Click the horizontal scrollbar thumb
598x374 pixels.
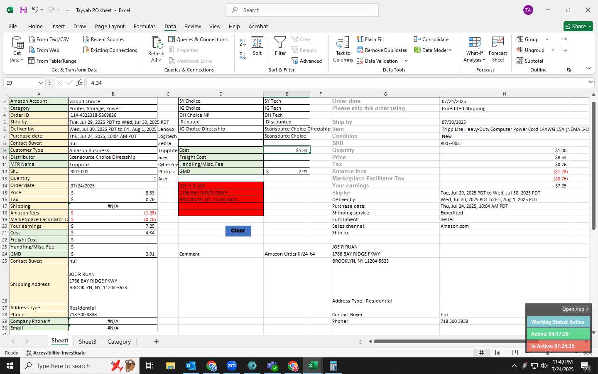[456, 342]
